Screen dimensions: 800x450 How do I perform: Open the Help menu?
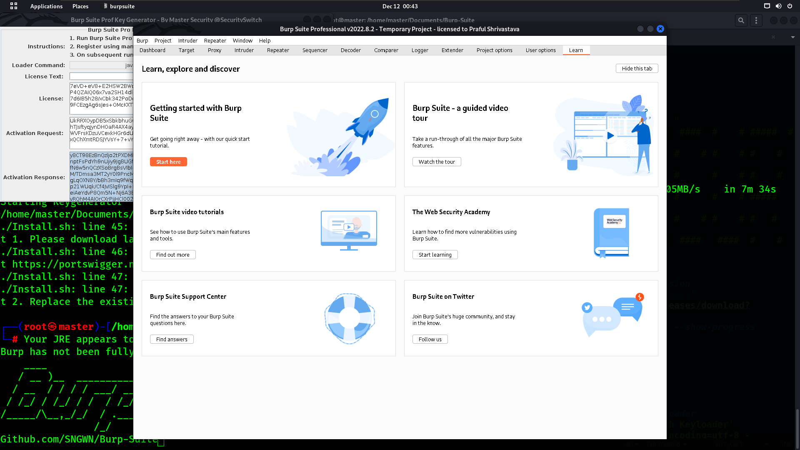pos(265,40)
